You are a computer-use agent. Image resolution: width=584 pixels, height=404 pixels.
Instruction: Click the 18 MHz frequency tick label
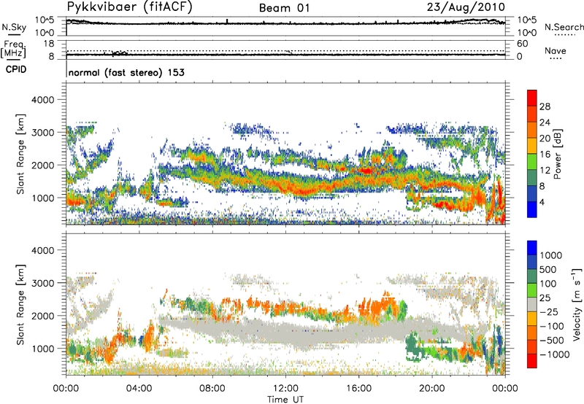pyautogui.click(x=49, y=44)
